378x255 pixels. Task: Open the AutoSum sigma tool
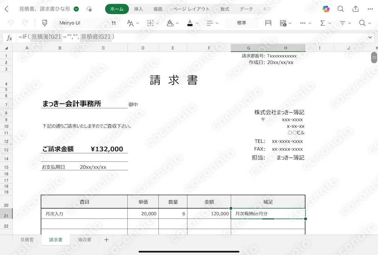point(322,23)
